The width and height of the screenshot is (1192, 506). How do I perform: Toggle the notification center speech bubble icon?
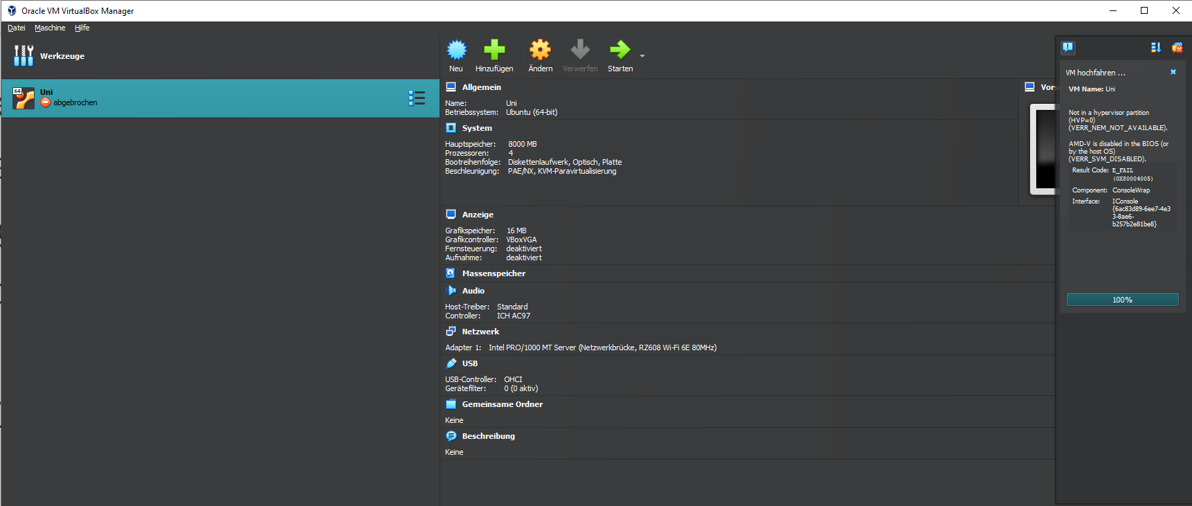[1068, 47]
